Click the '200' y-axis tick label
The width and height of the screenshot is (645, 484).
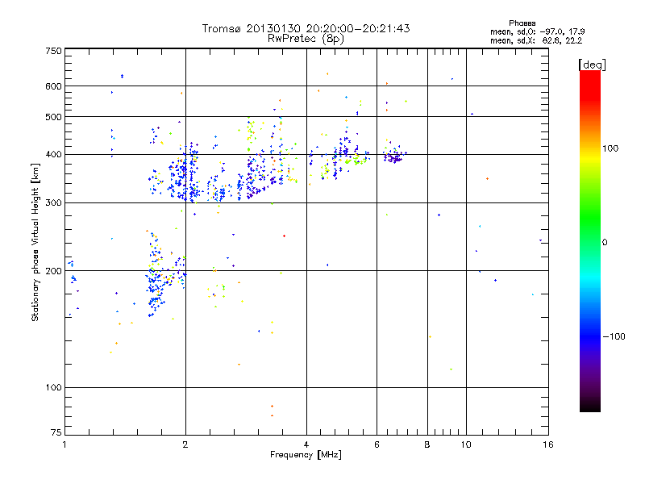pos(53,271)
